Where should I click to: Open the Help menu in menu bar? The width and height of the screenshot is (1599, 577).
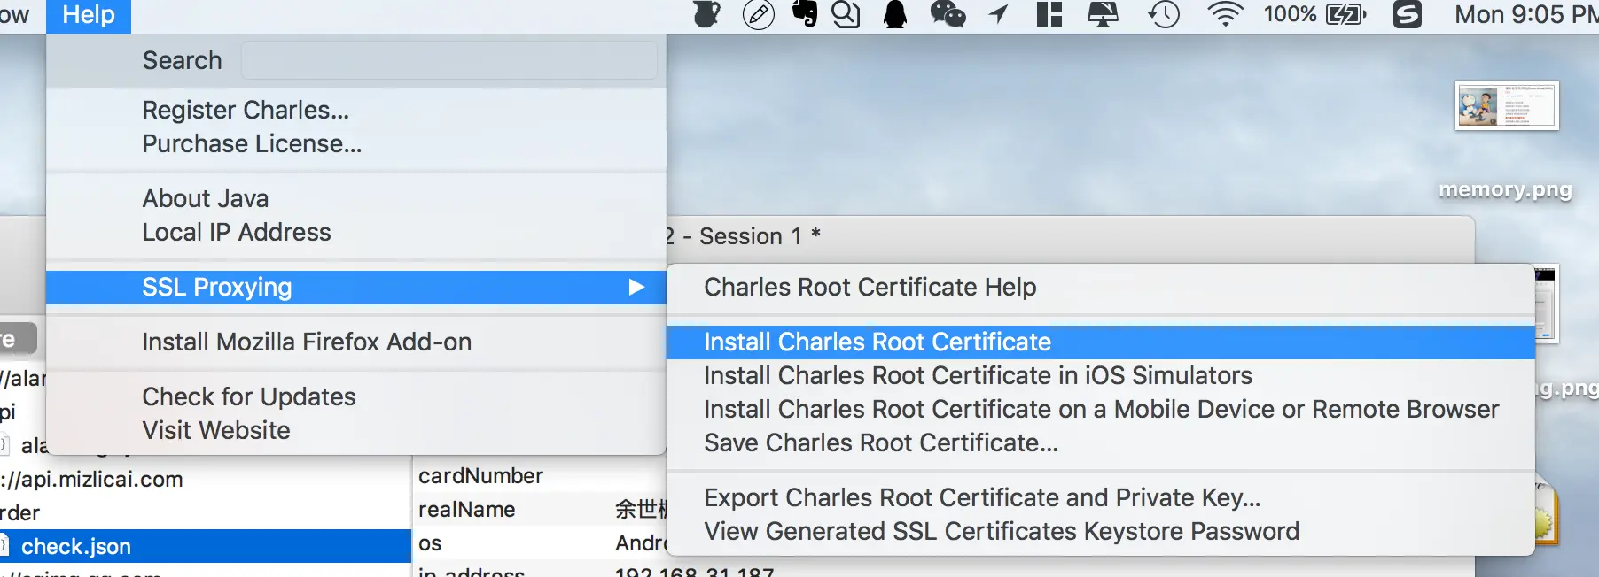pyautogui.click(x=89, y=15)
